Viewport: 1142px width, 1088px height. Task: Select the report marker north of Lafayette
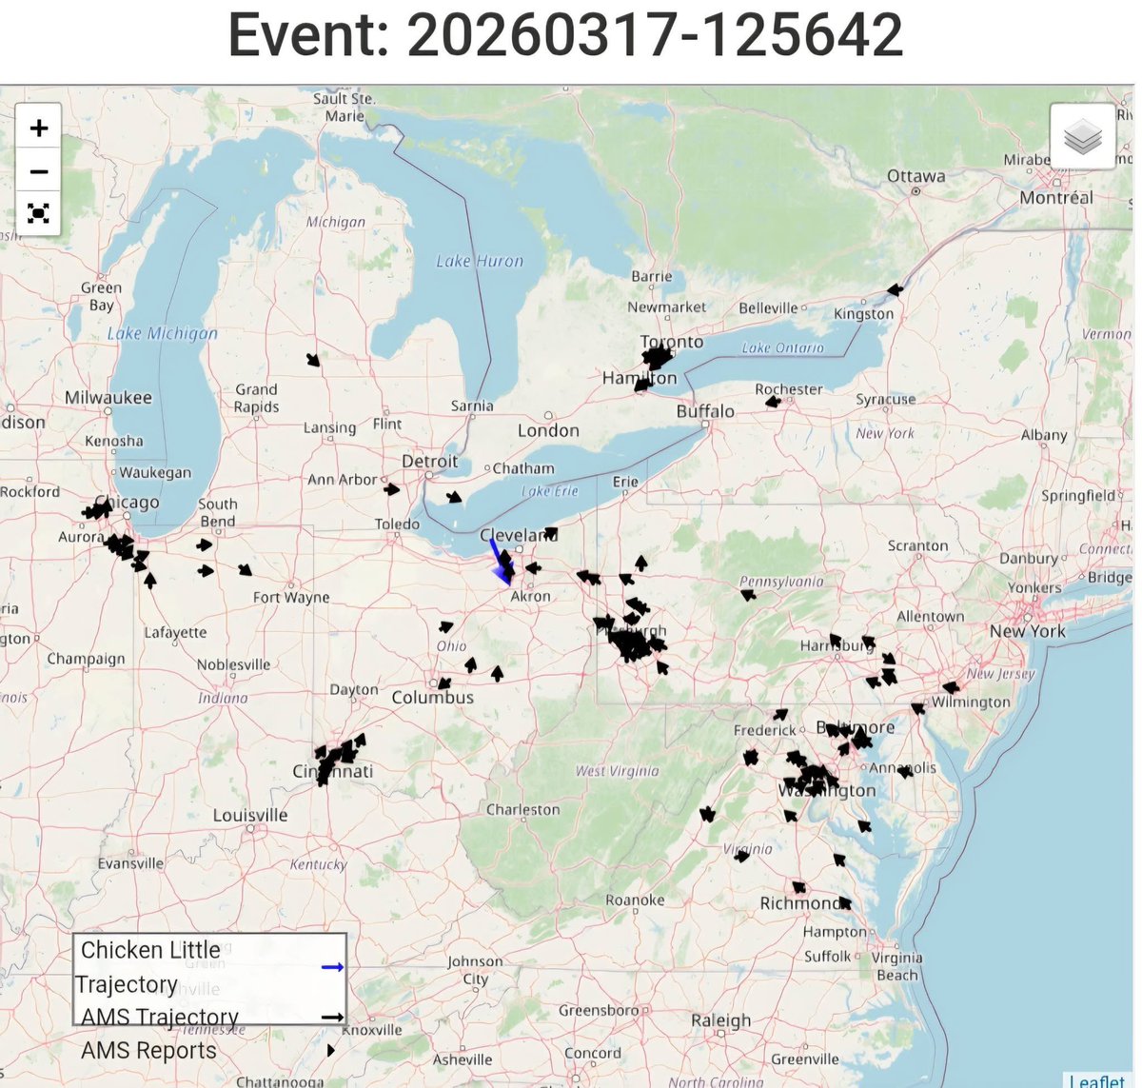tap(149, 580)
